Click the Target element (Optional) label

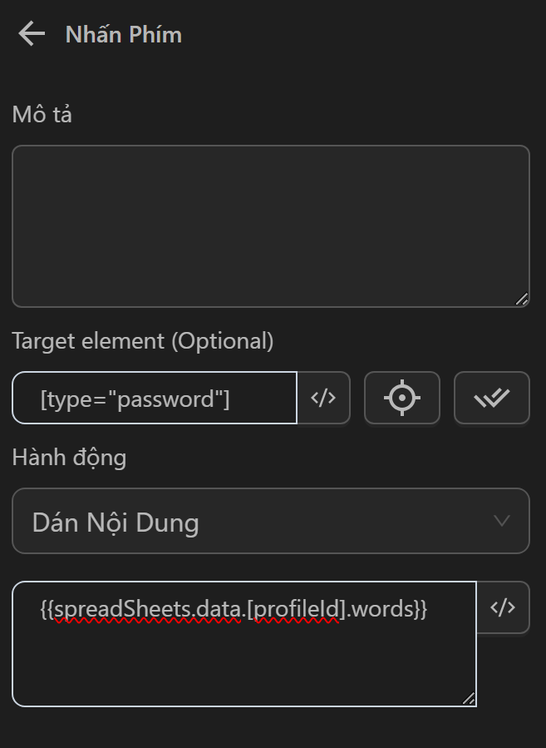142,340
